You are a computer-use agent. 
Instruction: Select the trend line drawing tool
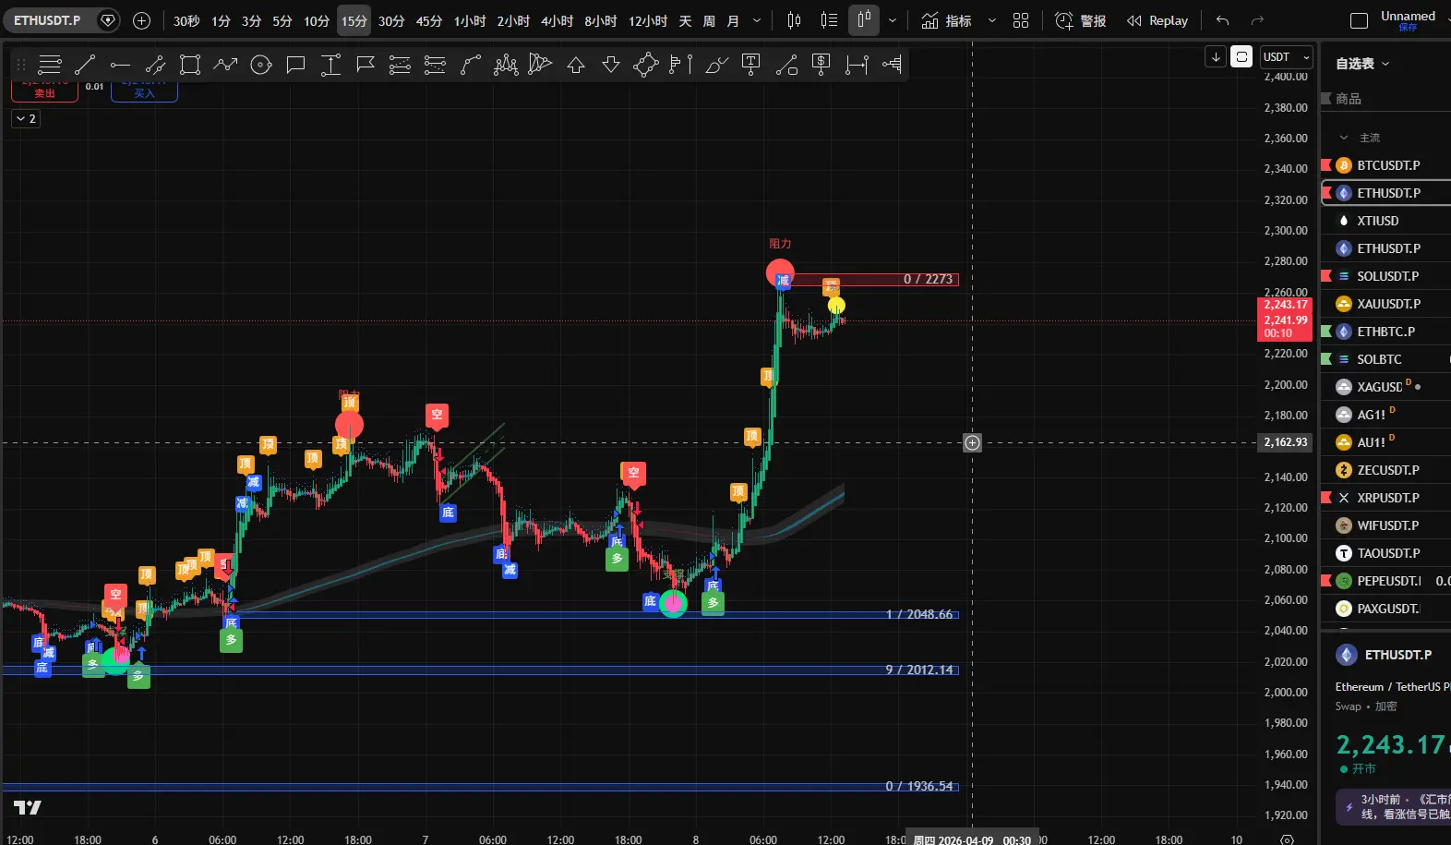[85, 65]
